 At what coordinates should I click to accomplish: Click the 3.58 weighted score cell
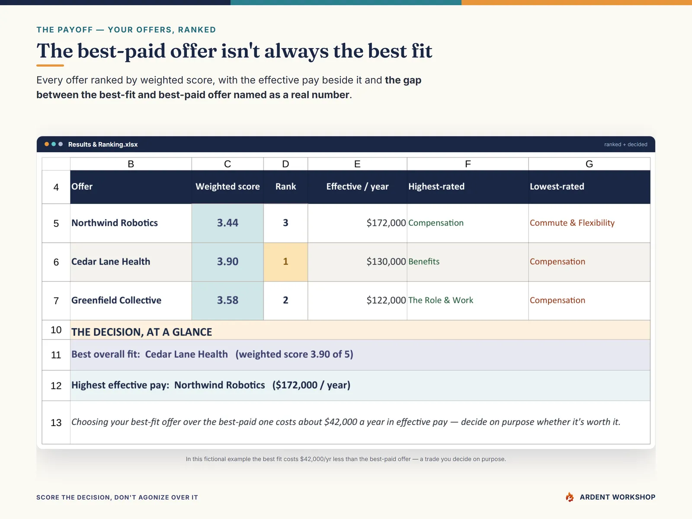click(x=227, y=301)
